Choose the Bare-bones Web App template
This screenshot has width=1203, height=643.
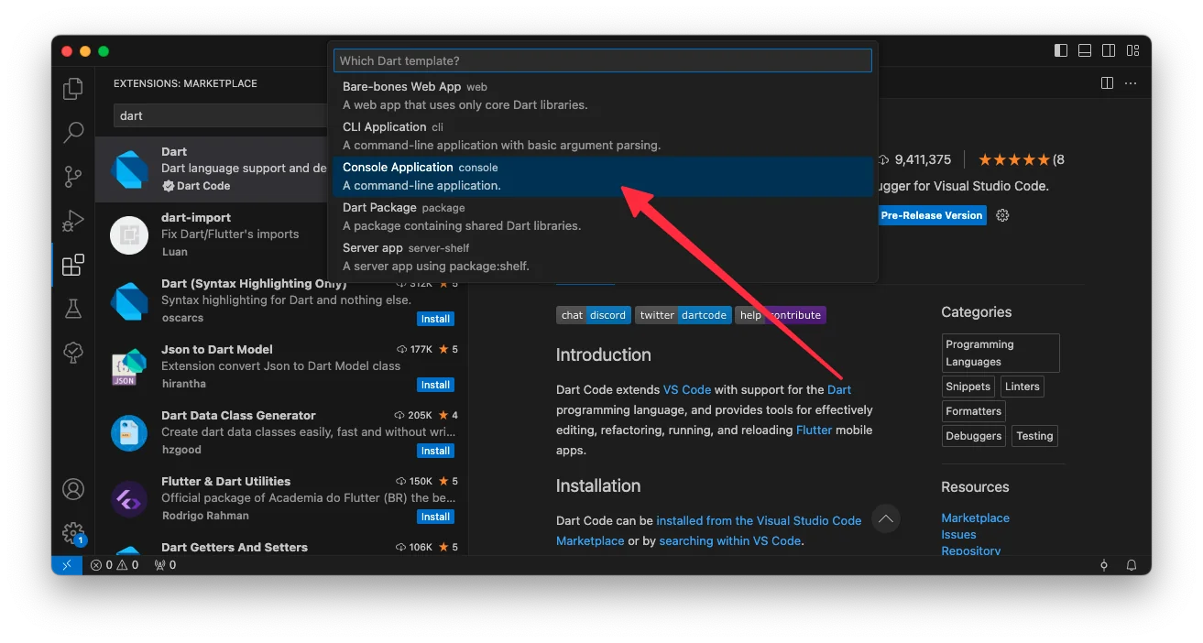[603, 95]
